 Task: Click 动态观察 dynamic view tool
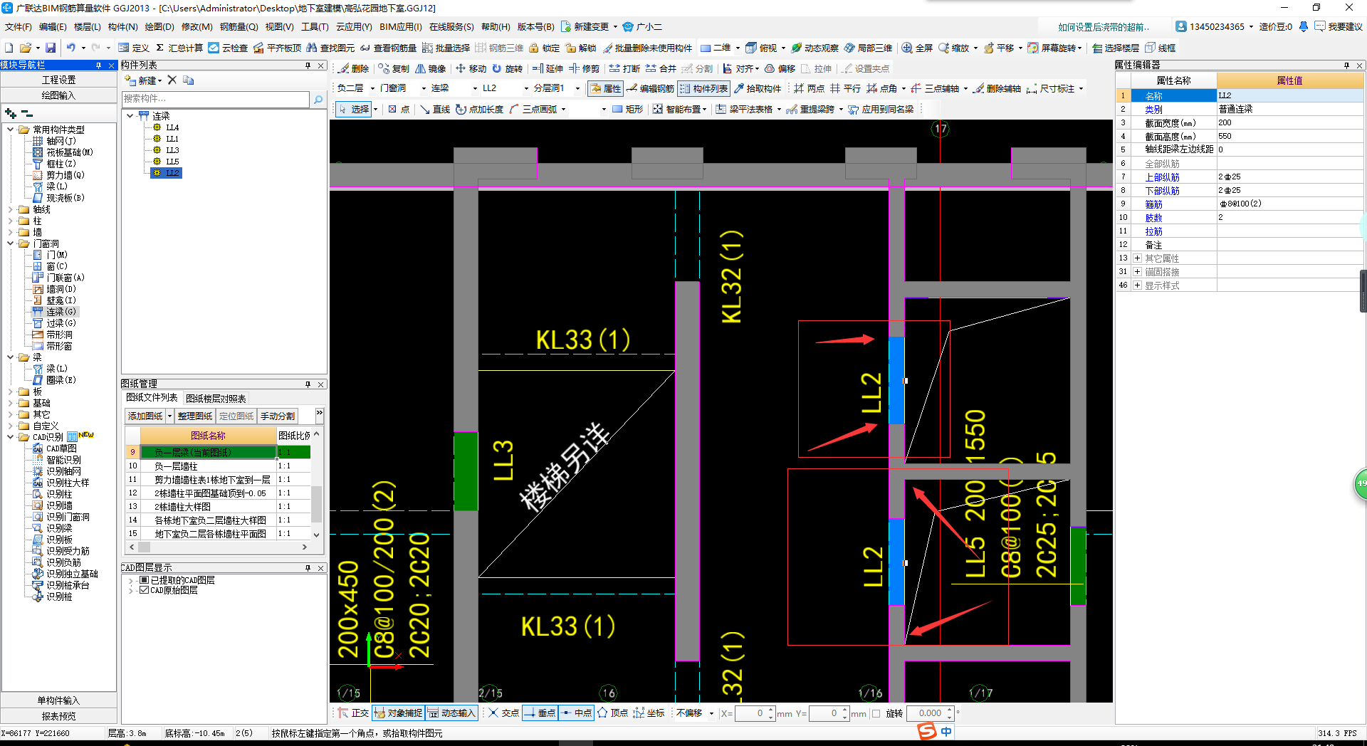815,48
